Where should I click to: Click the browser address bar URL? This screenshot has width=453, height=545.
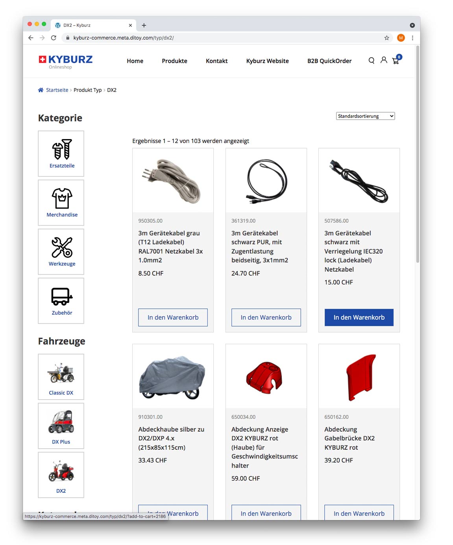pyautogui.click(x=124, y=38)
